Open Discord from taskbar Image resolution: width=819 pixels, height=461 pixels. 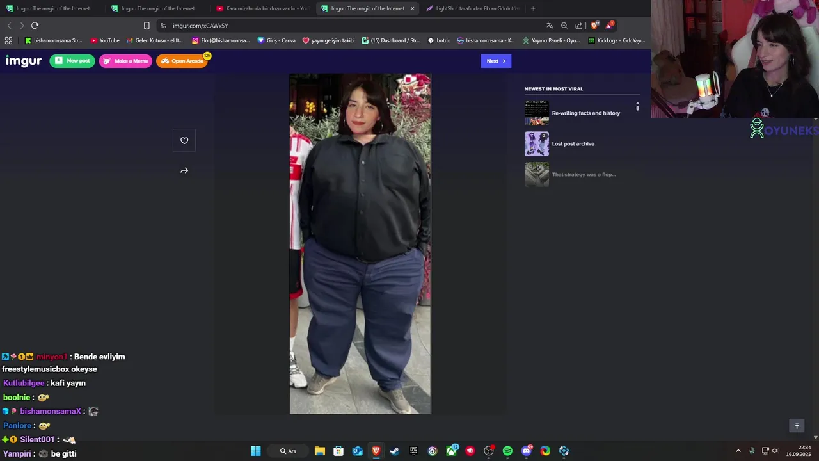pyautogui.click(x=527, y=451)
